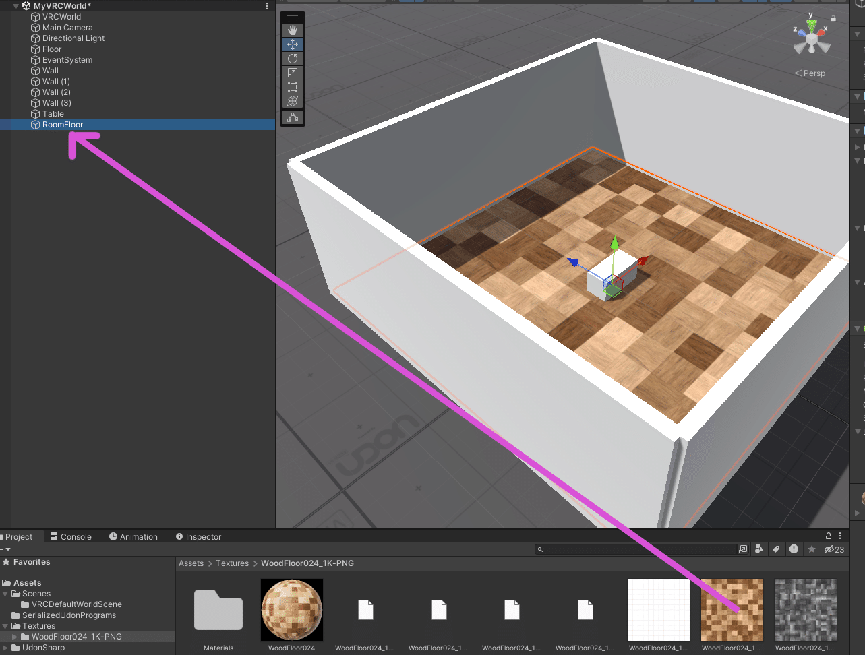The image size is (865, 655).
Task: Select the Rect tool
Action: point(292,87)
